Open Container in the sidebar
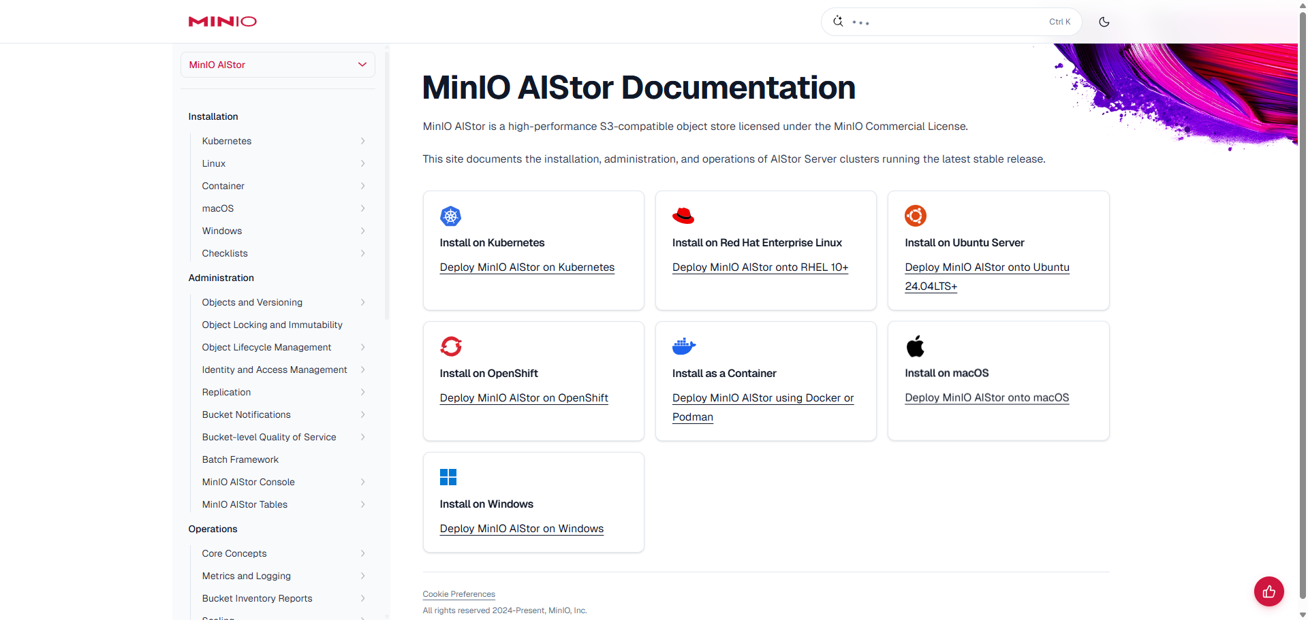 click(x=223, y=186)
